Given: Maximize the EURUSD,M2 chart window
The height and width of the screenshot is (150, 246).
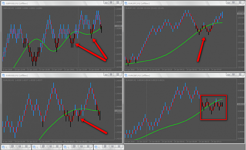Looking at the screenshot, I should 111,74.
